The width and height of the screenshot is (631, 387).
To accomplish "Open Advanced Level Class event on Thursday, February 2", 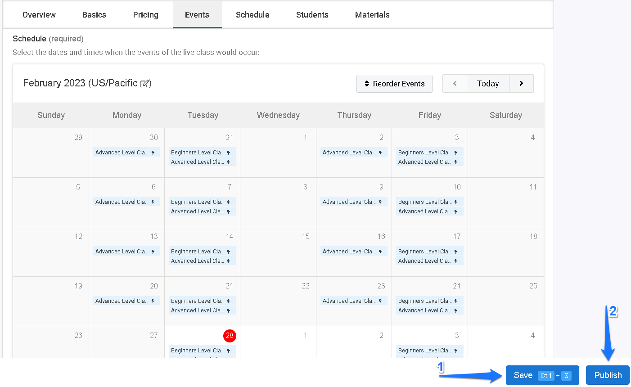I will [354, 153].
